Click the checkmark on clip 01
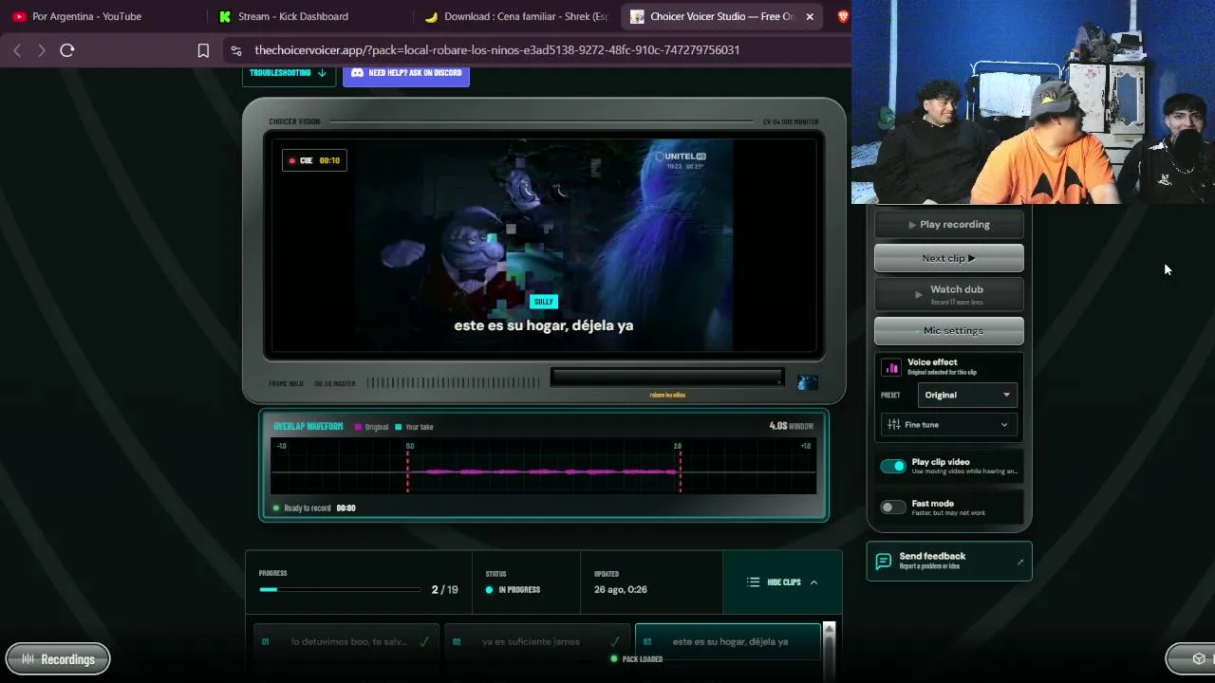The height and width of the screenshot is (683, 1215). [x=423, y=641]
